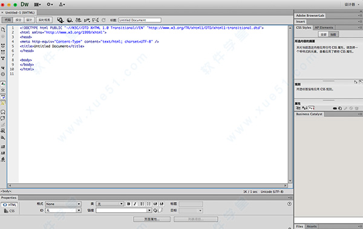This screenshot has width=363, height=229.
Task: Click Show Cascade of Rules icon above 规则
Action: tap(361, 82)
